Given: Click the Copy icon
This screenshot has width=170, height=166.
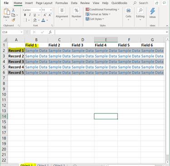Looking at the screenshot, I should tap(13, 15).
